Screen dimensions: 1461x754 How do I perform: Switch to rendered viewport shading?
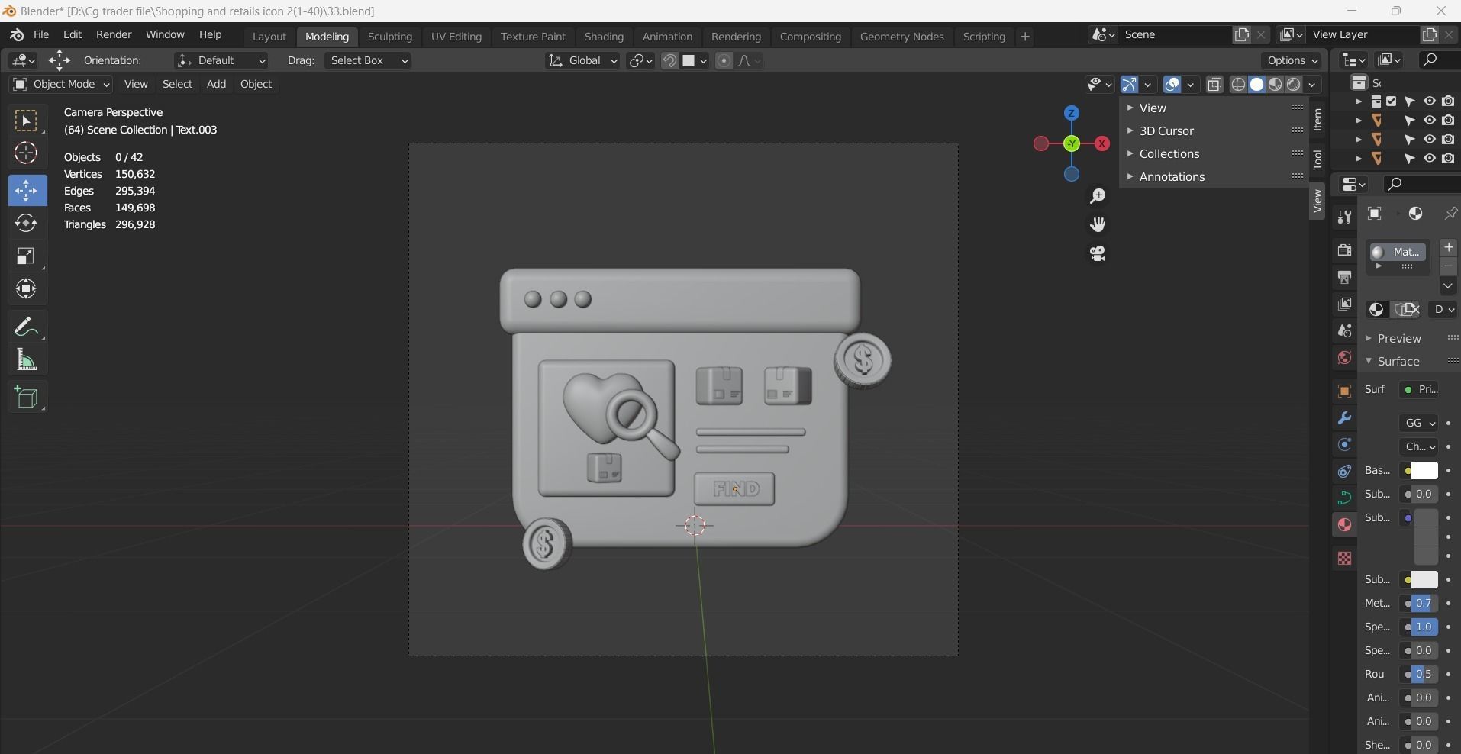pos(1294,85)
